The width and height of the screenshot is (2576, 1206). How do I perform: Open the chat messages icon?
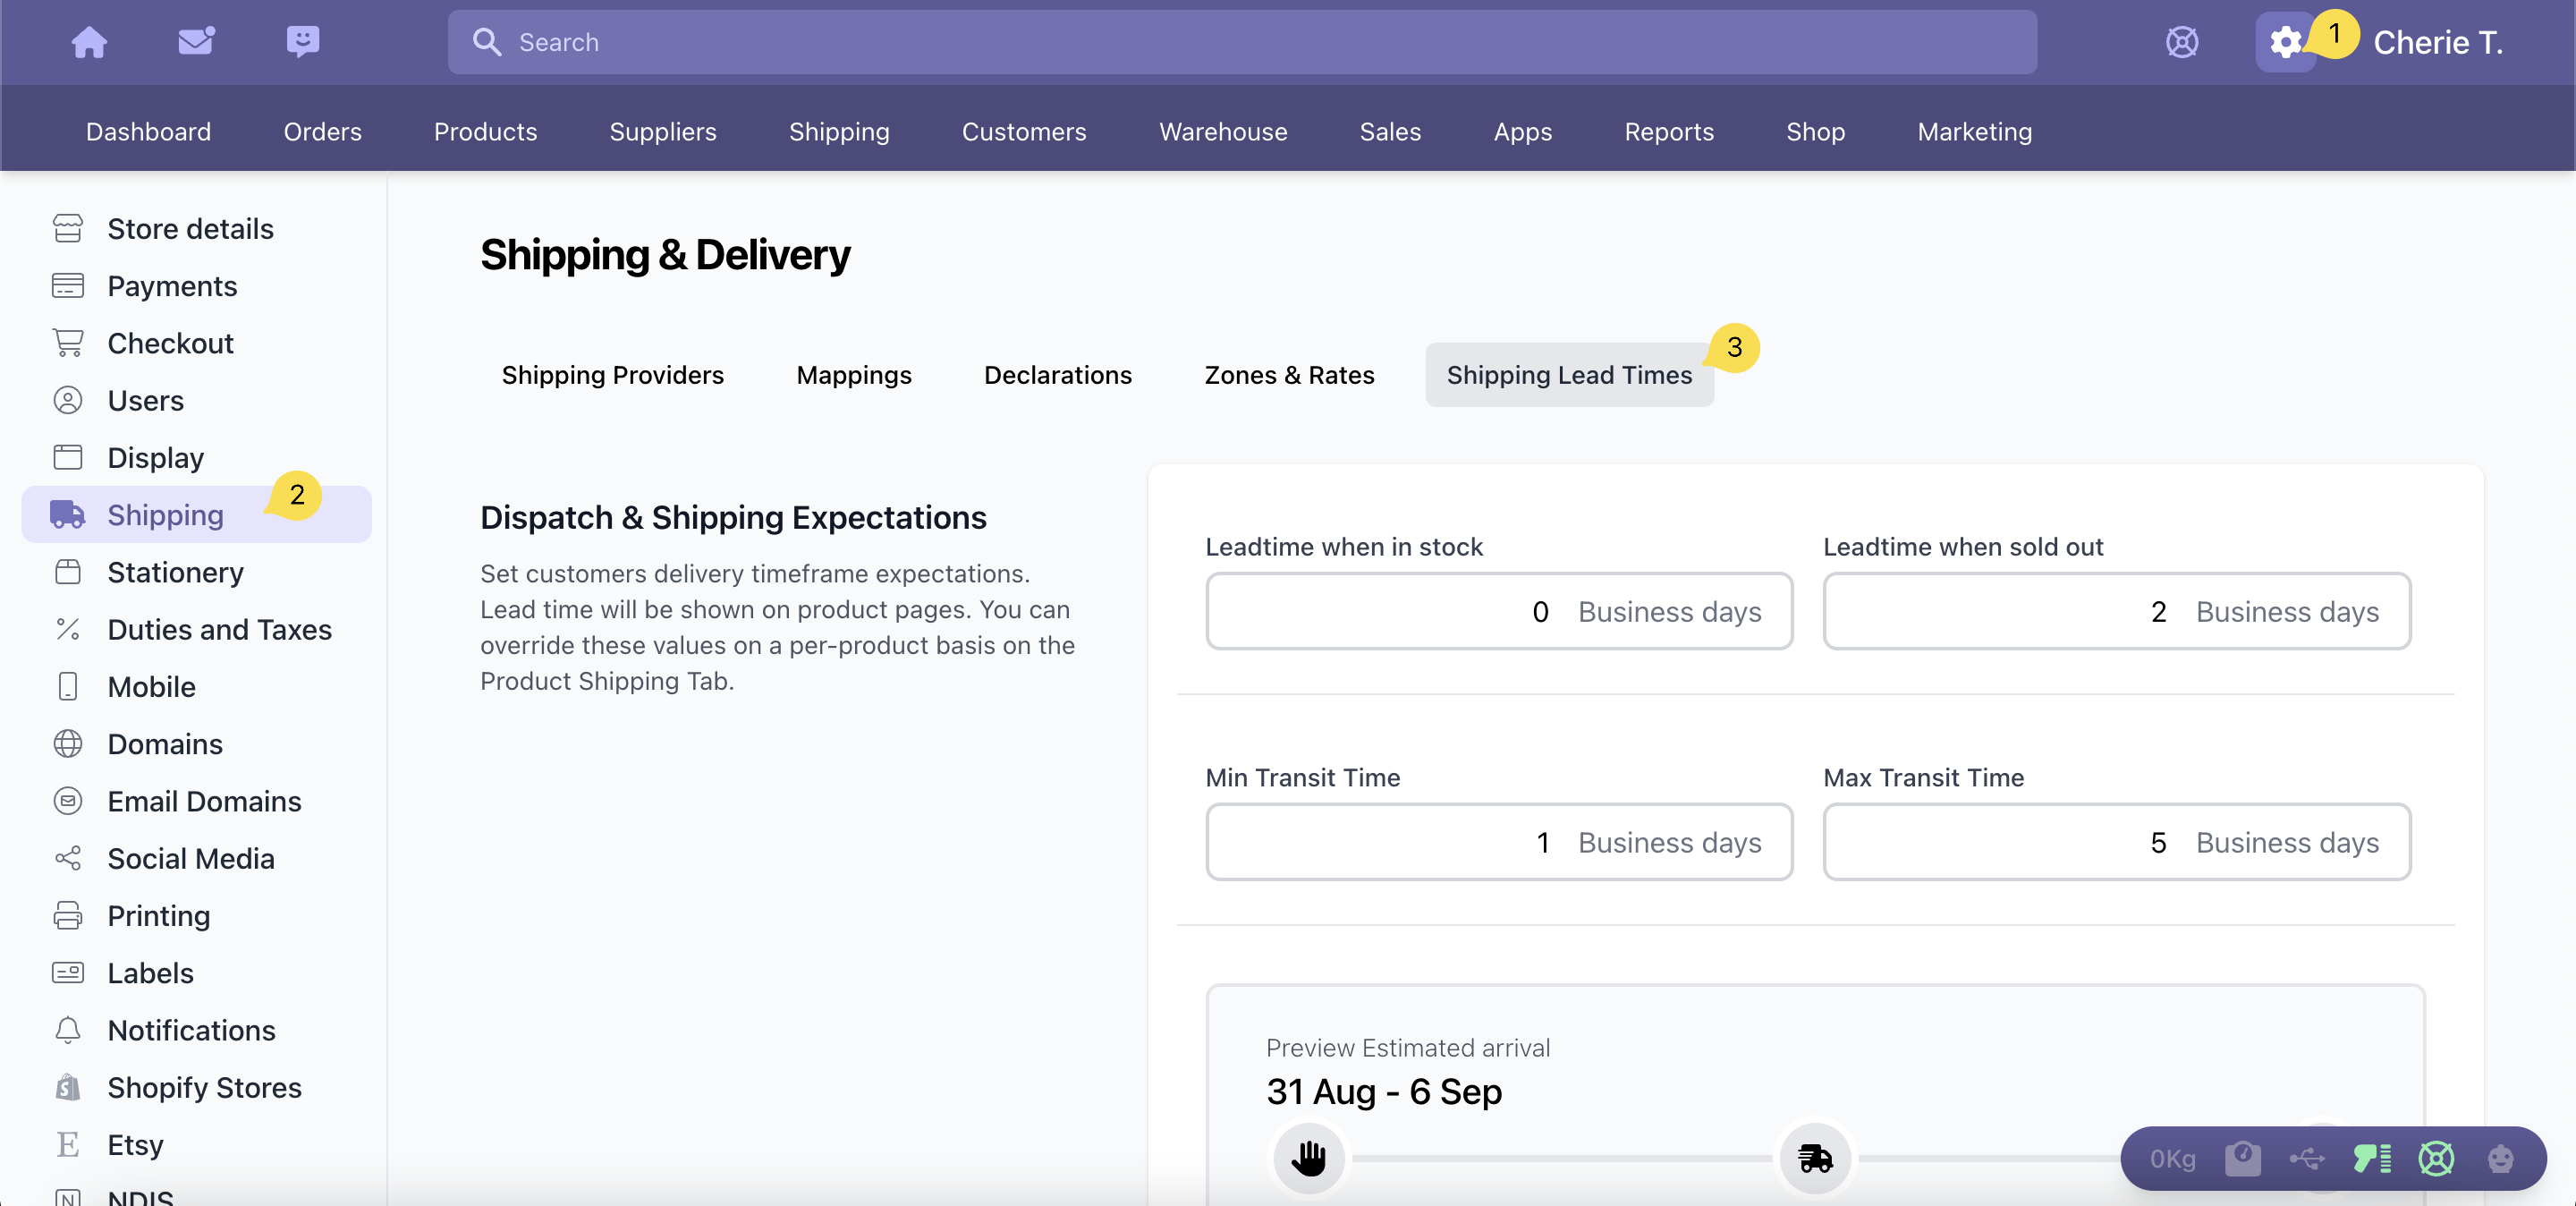[303, 42]
